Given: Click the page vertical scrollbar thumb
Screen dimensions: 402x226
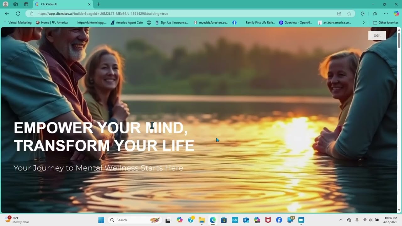Looking at the screenshot, I should tap(399, 40).
